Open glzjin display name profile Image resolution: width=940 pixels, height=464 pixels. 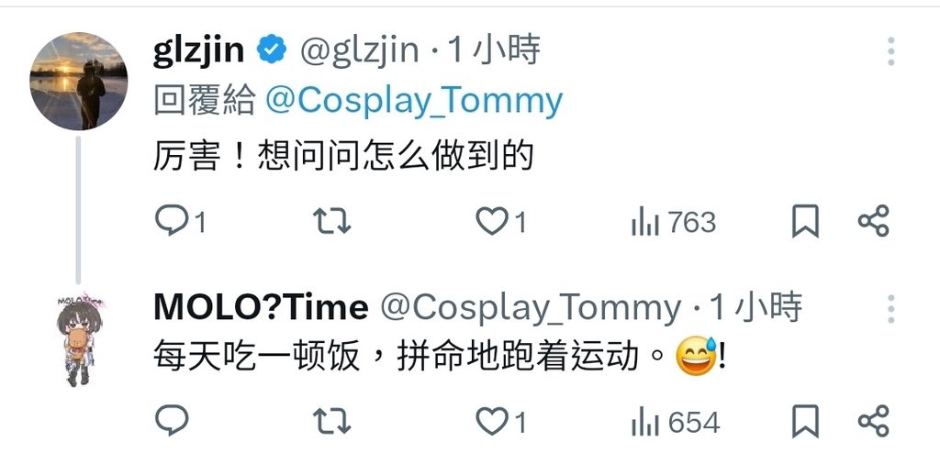(198, 50)
